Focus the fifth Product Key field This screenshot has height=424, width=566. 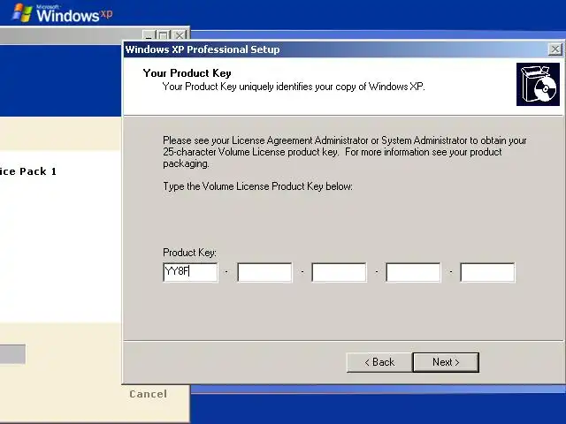pyautogui.click(x=487, y=272)
